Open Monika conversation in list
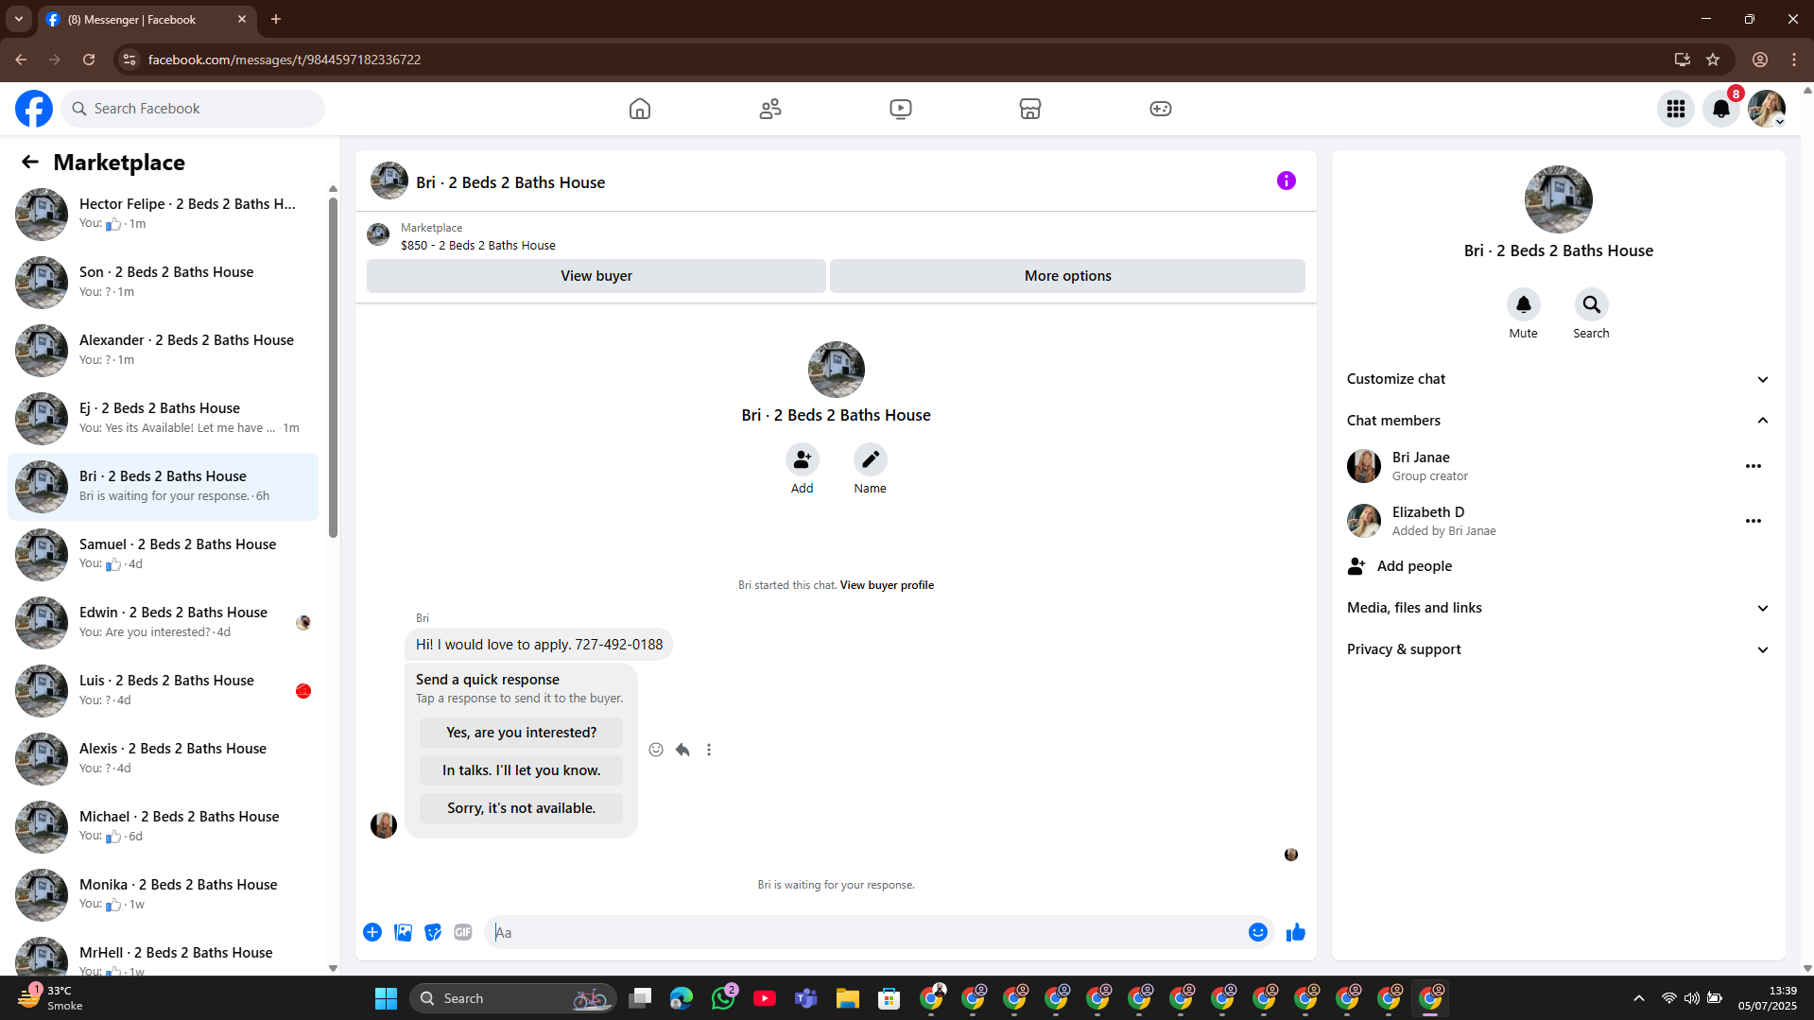The width and height of the screenshot is (1814, 1020). click(164, 894)
